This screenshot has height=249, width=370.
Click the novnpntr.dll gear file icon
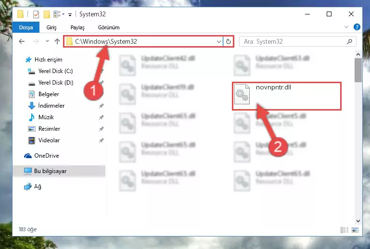tap(242, 94)
